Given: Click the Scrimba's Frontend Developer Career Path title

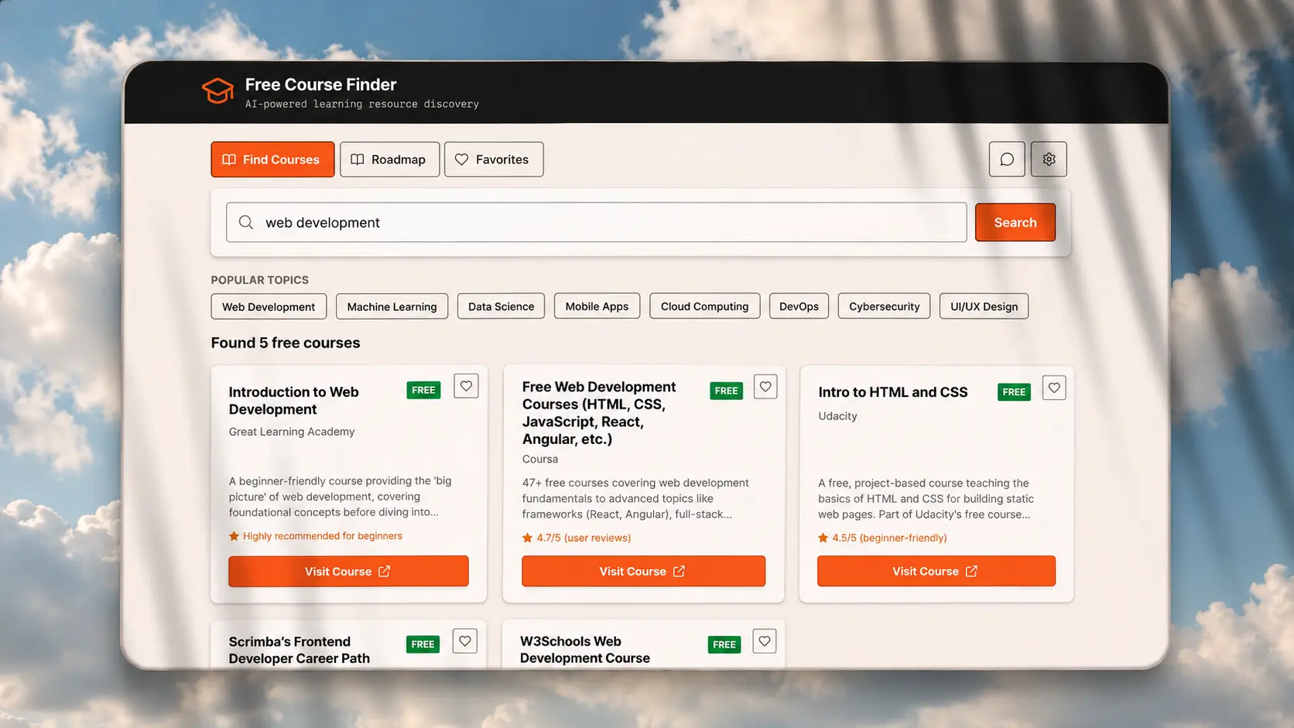Looking at the screenshot, I should [300, 650].
